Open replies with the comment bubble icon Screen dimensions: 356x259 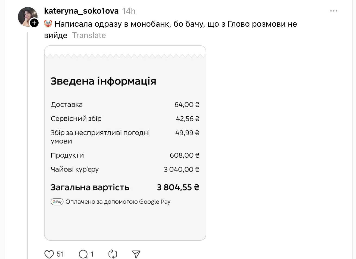[83, 254]
